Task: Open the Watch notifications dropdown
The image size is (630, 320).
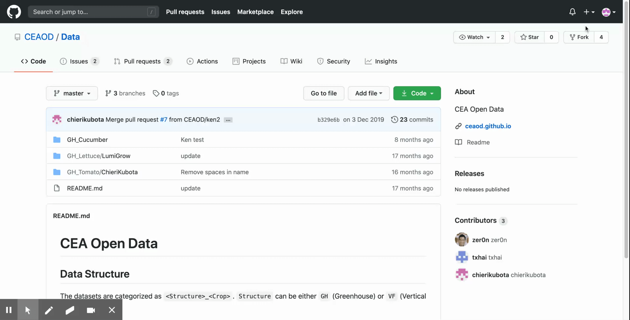Action: (x=474, y=37)
